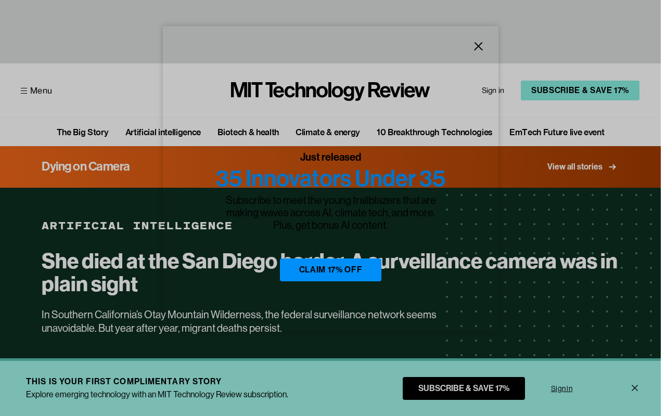Open the hamburger Menu
This screenshot has width=666, height=416.
click(36, 90)
